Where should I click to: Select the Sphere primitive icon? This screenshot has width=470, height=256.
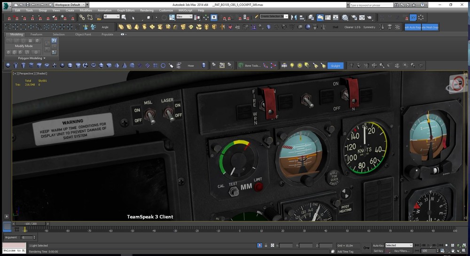(x=8, y=65)
